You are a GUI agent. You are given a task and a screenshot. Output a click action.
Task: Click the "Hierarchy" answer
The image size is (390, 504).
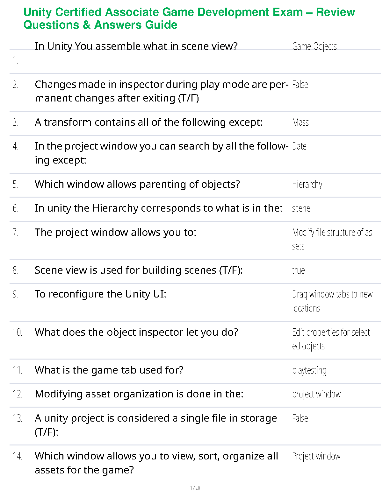[307, 185]
